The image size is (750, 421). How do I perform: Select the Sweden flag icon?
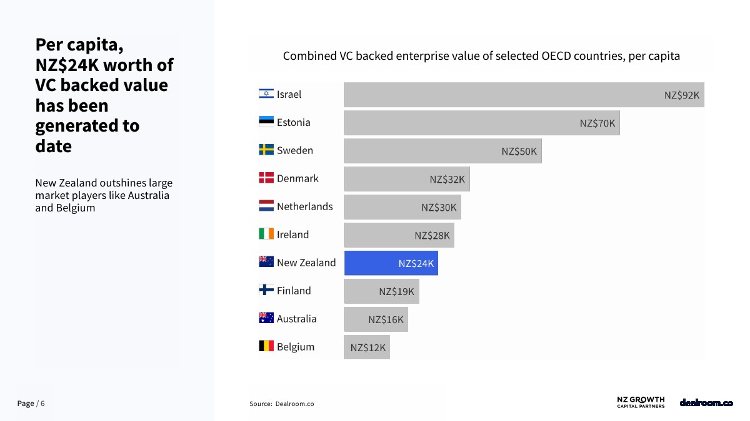click(266, 150)
